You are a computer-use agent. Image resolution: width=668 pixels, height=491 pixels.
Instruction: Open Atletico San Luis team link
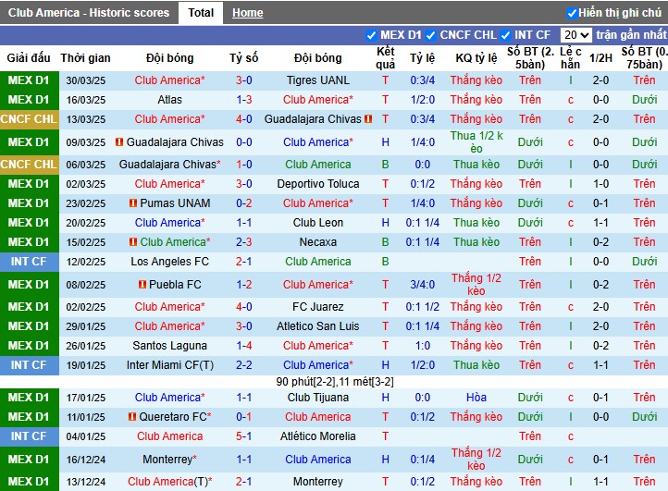pyautogui.click(x=318, y=326)
